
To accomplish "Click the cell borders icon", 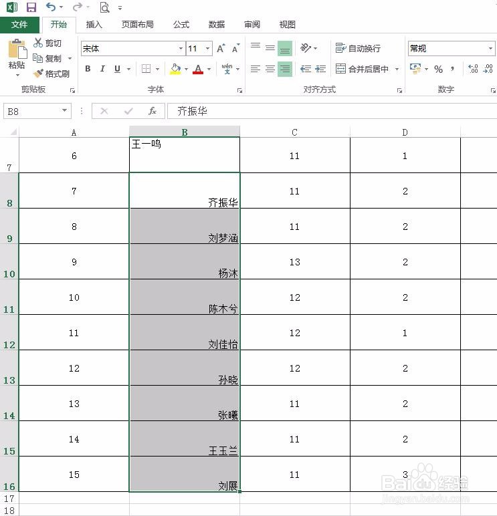I will (146, 69).
